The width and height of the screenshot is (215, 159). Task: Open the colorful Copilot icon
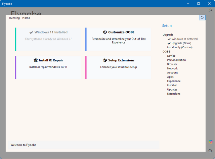[210, 142]
